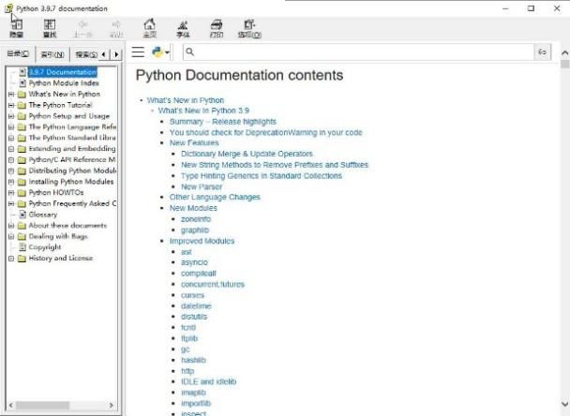
Task: Click the Hide (隐藏) toolbar icon
Action: [16, 28]
